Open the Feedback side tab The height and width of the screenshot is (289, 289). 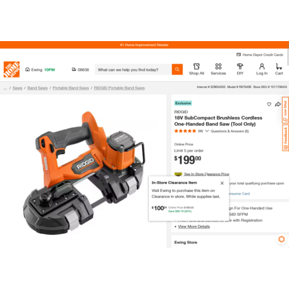[x=285, y=138]
